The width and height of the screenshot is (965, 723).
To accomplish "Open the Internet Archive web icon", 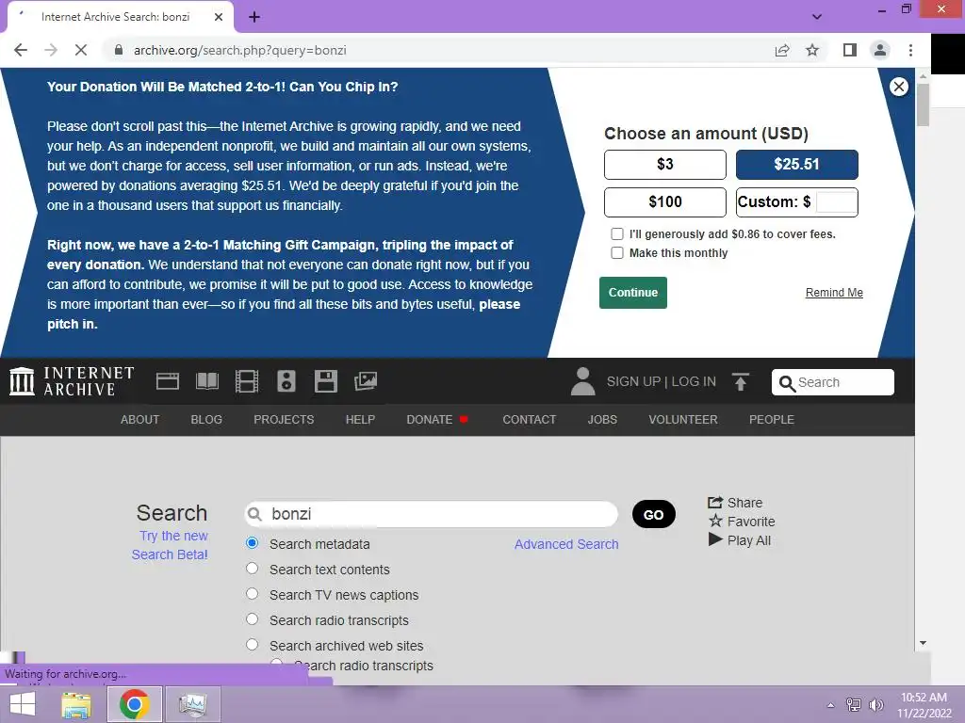I will (168, 382).
